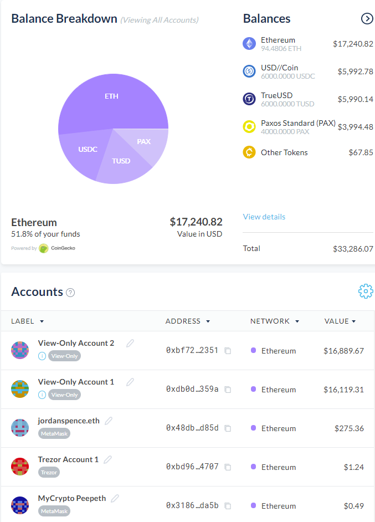Show the Accounts help question-mark tooltip
The image size is (375, 522).
pos(70,293)
